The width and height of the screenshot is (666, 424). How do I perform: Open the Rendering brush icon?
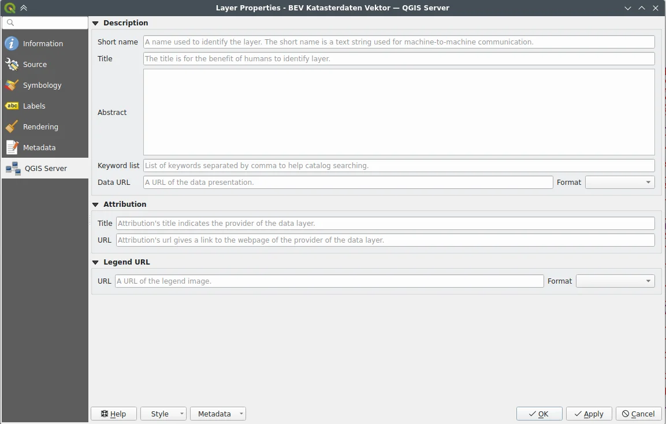(12, 127)
